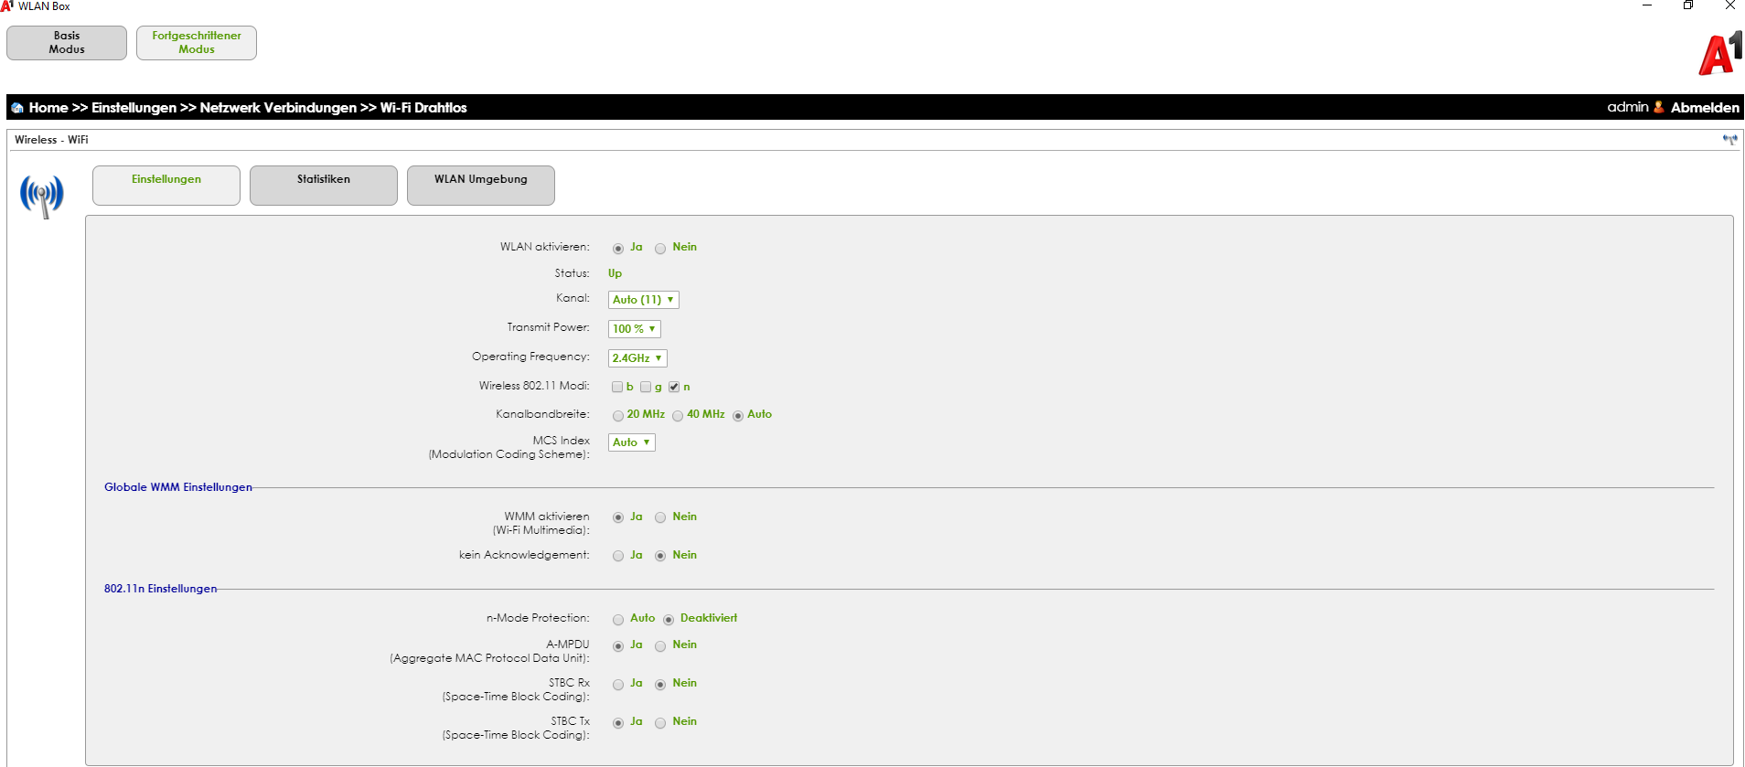1745x767 pixels.
Task: Open the Transmit Power dropdown
Action: pyautogui.click(x=634, y=329)
